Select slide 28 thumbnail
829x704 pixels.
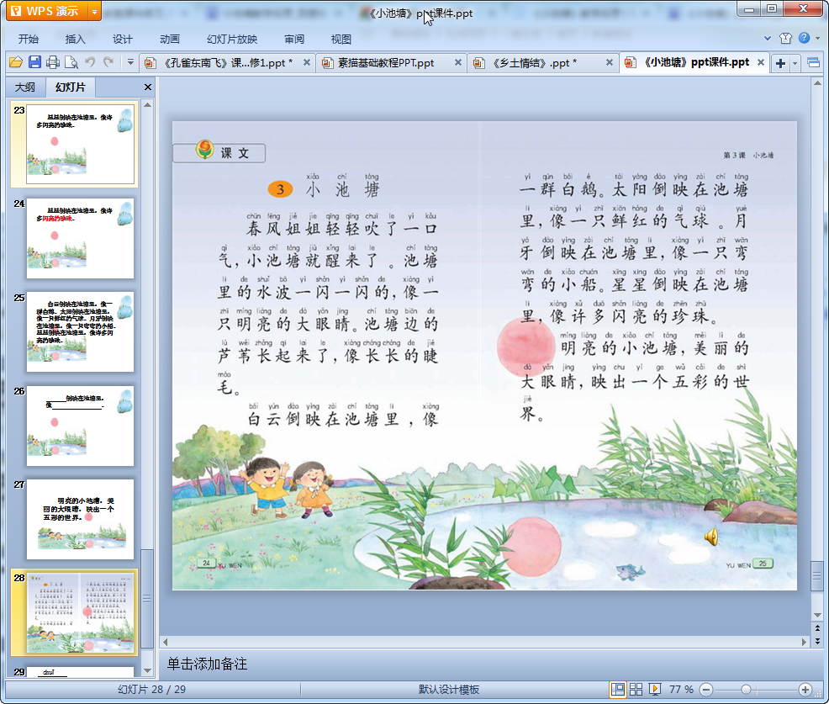(x=81, y=613)
